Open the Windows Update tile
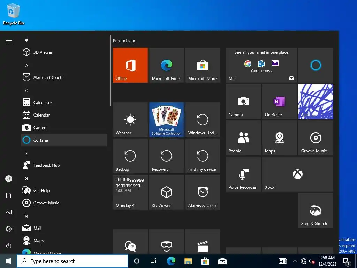 pos(203,120)
